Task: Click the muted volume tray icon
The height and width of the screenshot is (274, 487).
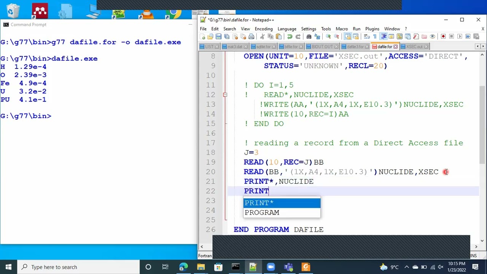Action: [x=441, y=267]
